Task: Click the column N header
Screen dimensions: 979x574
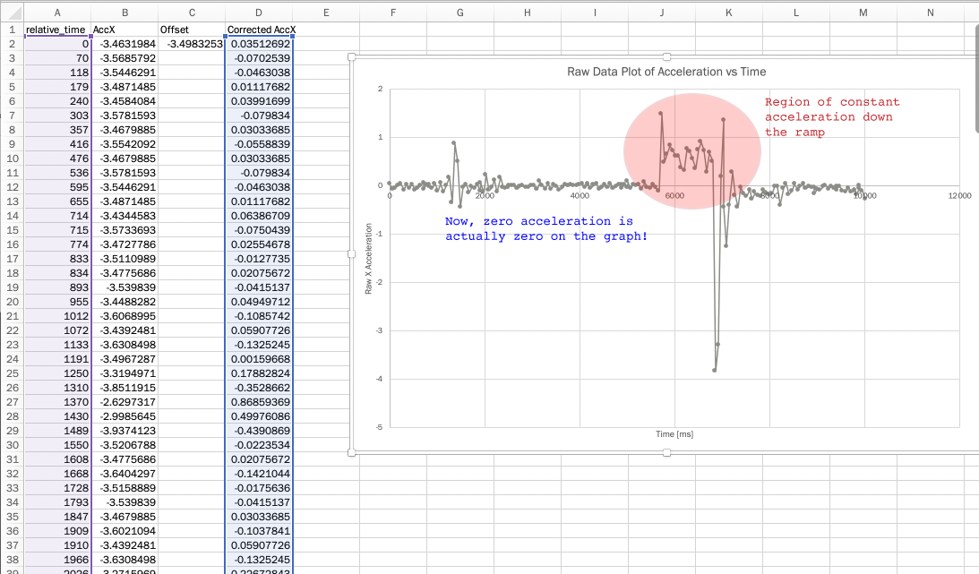Action: point(931,13)
